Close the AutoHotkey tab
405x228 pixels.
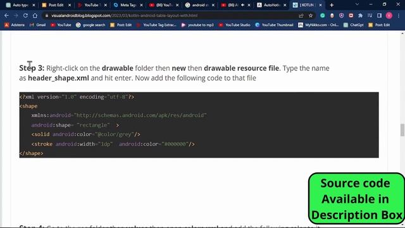(x=285, y=5)
